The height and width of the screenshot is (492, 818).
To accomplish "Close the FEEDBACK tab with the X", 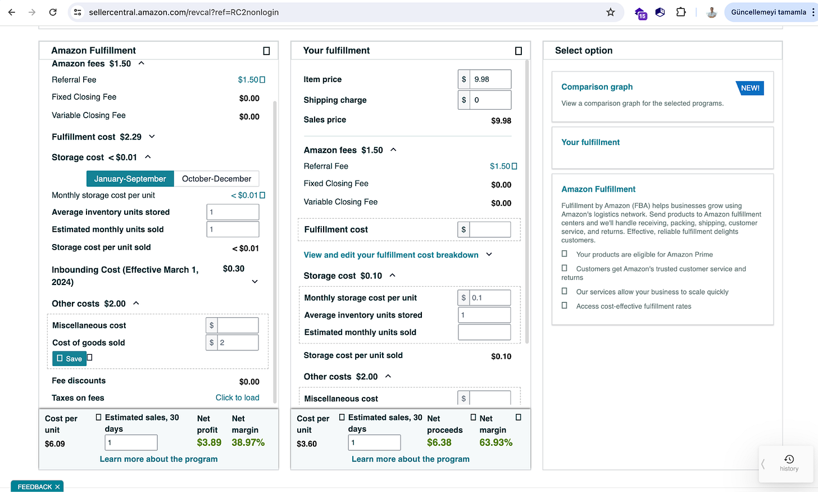I will click(x=57, y=487).
